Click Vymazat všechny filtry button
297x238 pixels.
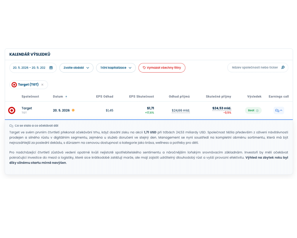(x=162, y=68)
